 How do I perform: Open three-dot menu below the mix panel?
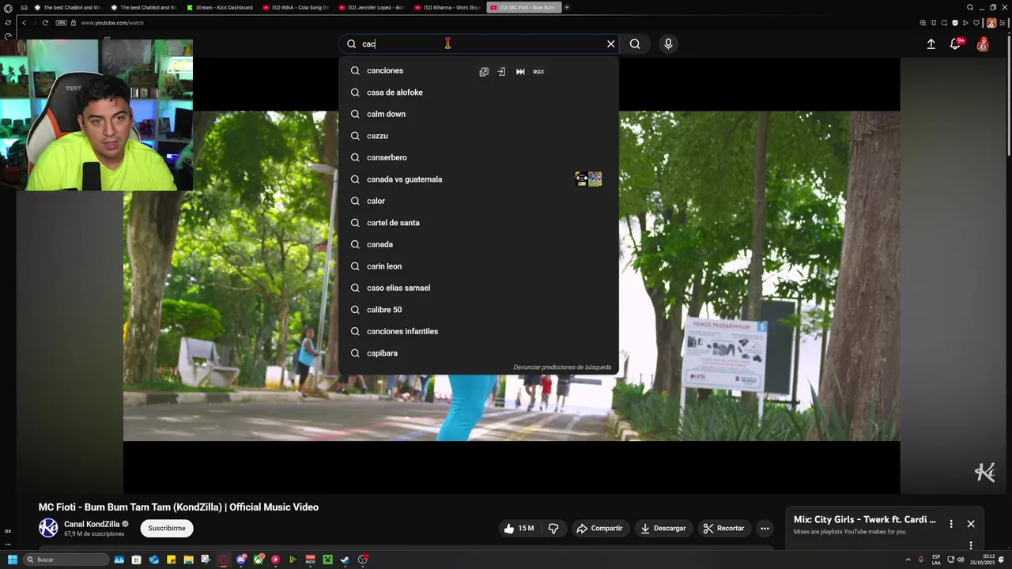tap(971, 545)
